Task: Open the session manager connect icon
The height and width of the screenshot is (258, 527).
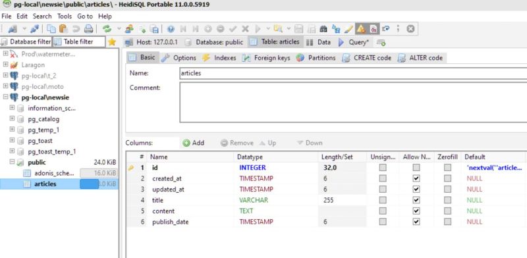Action: click(13, 29)
